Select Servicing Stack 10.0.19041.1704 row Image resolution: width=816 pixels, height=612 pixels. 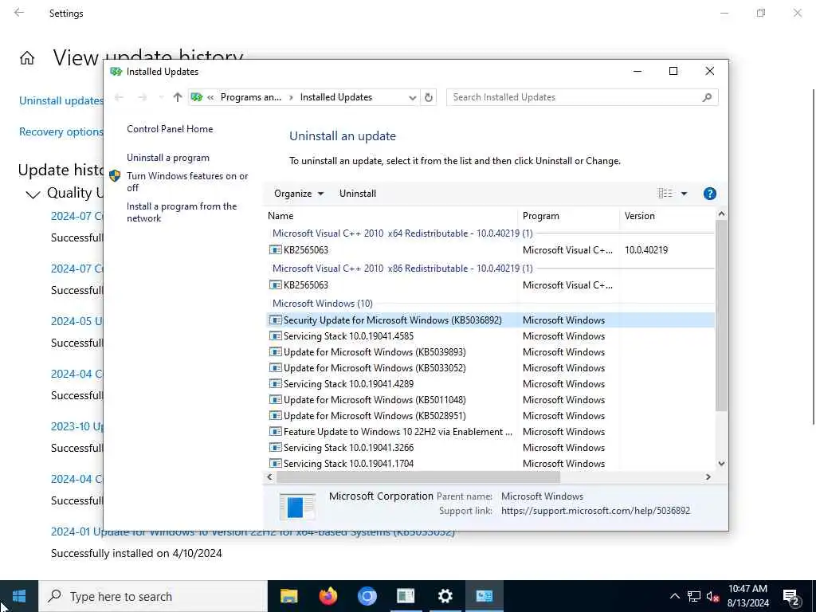pos(490,464)
